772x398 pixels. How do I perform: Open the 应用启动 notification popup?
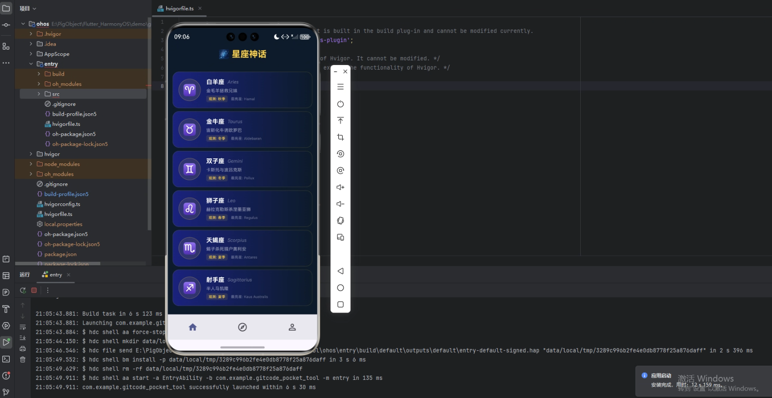tap(703, 381)
